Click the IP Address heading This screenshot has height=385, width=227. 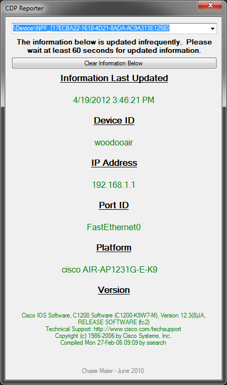click(x=114, y=163)
